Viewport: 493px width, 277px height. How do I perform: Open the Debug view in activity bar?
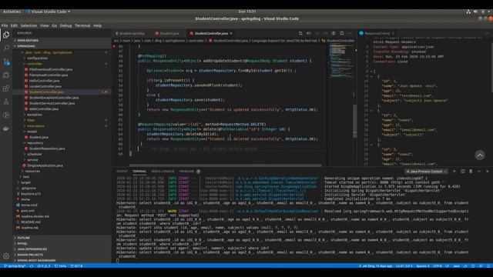click(x=6, y=75)
